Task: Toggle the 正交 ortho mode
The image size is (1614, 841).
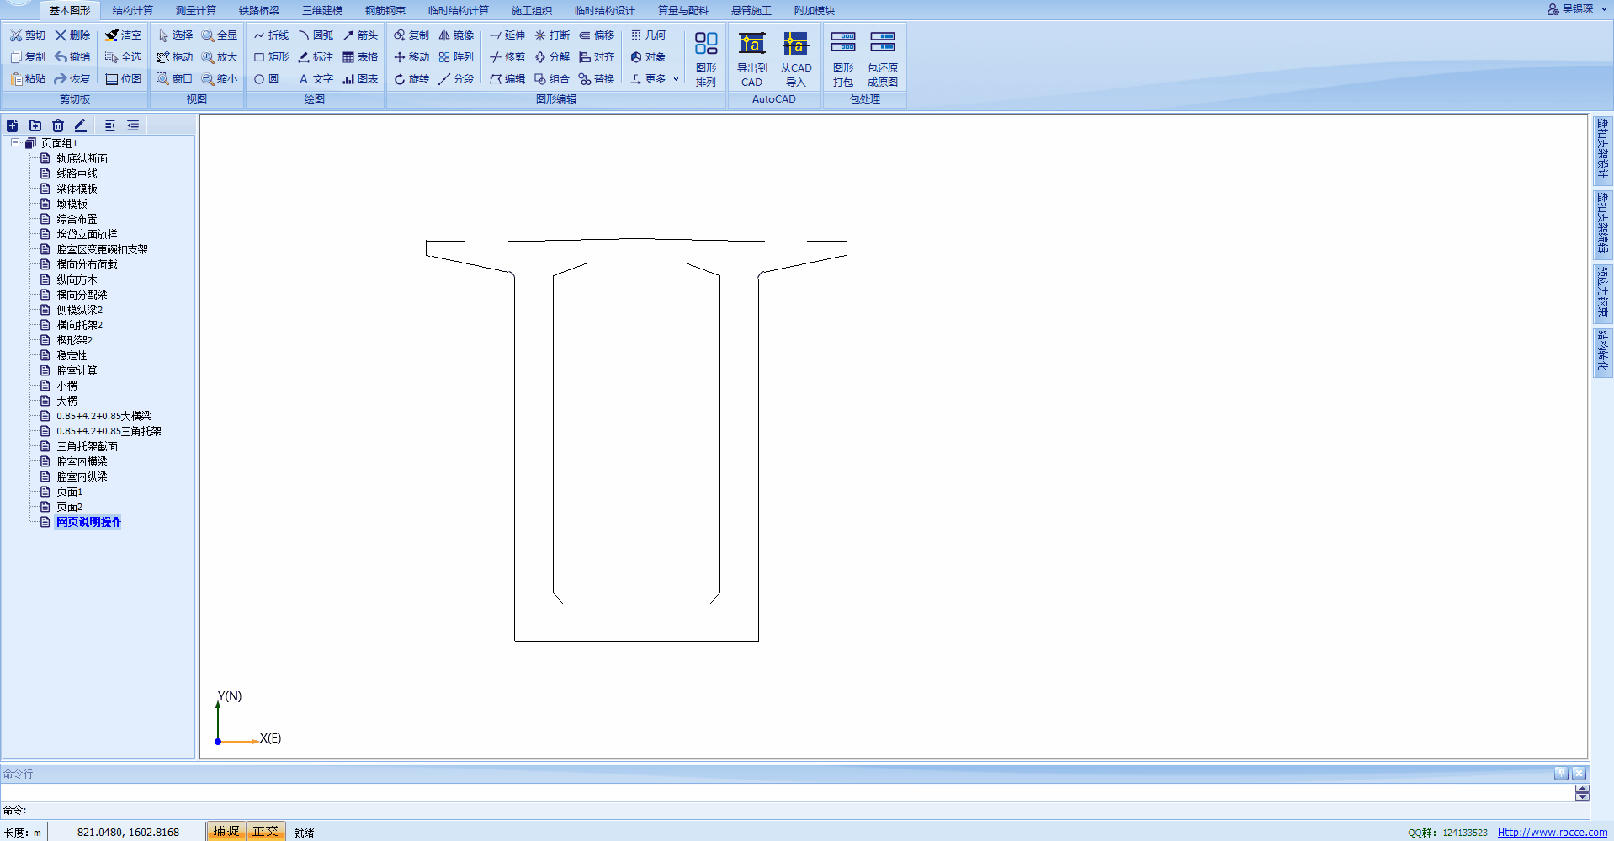Action: 265,831
